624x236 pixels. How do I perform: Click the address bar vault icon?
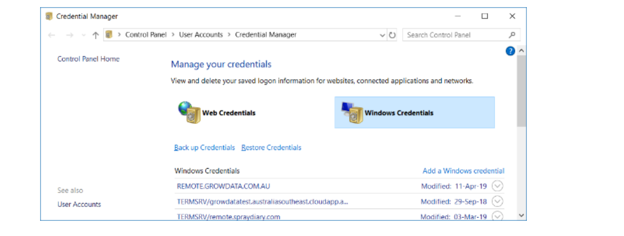pos(109,34)
